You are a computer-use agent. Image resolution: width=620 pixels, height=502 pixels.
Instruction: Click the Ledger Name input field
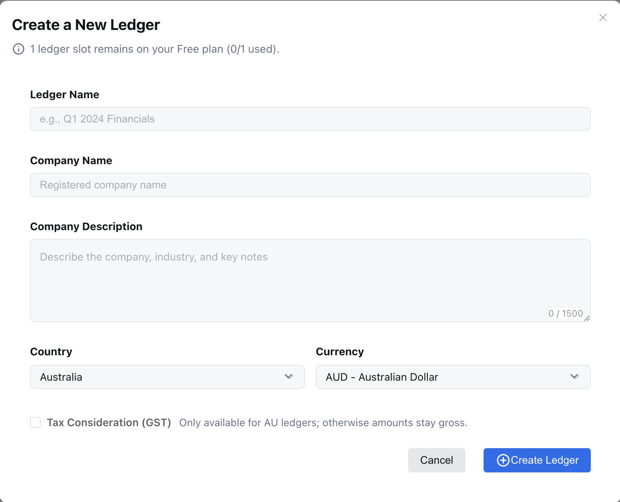[310, 119]
